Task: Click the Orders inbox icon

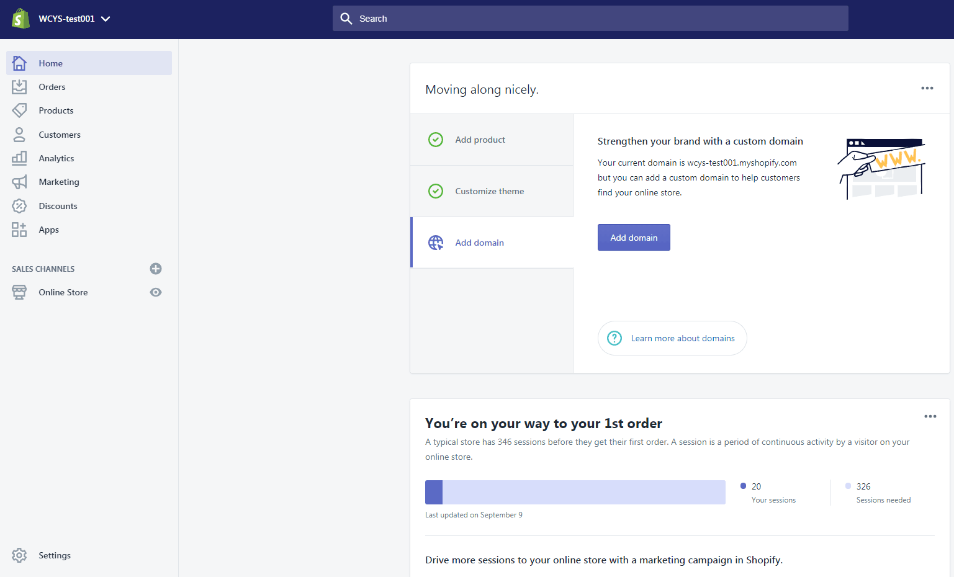Action: tap(19, 87)
